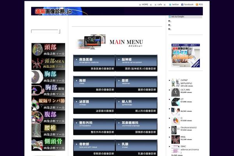Open 縦隔リンパ節 画像診断ツール banner
Viewport: 234px width, 156px height.
pos(48,104)
